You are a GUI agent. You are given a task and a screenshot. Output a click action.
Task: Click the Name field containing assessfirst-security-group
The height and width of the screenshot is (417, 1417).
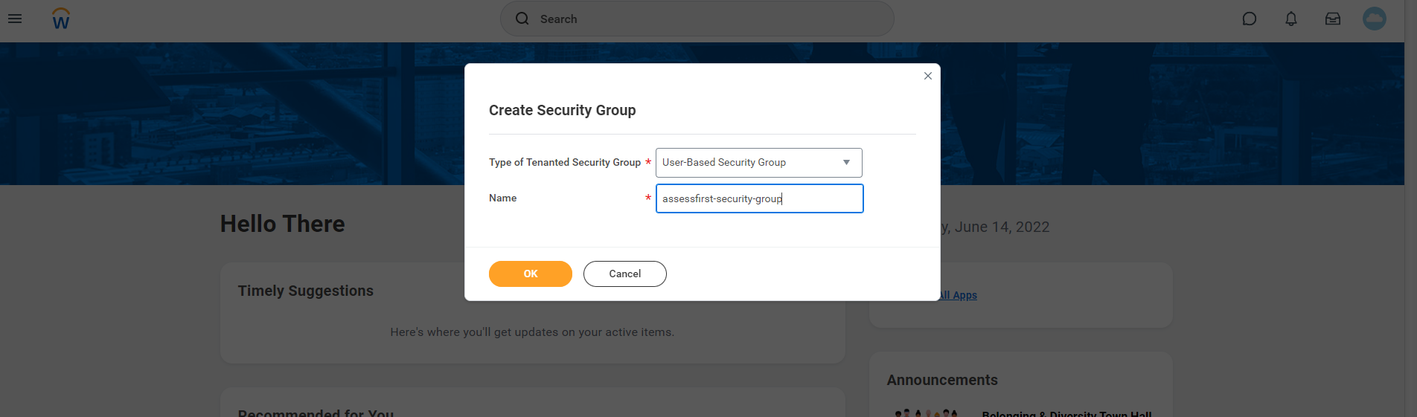pyautogui.click(x=758, y=198)
